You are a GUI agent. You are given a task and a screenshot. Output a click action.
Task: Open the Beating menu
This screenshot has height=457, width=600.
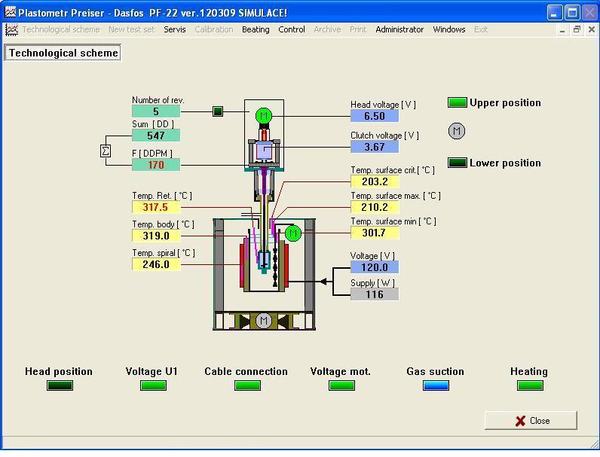[256, 29]
